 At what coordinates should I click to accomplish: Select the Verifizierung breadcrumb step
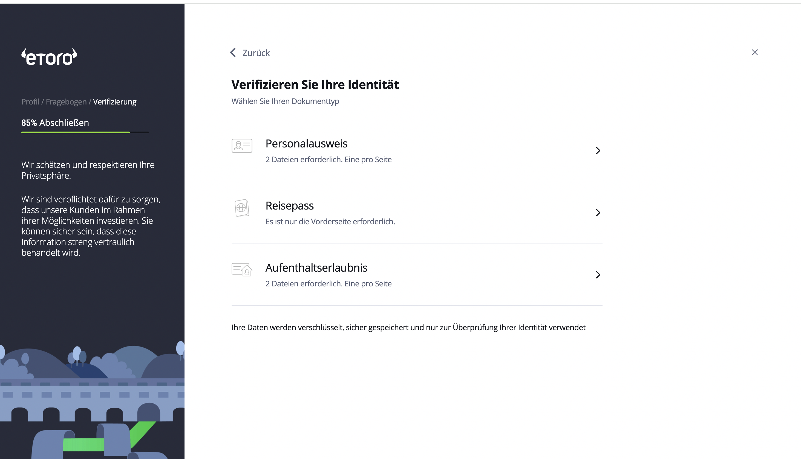click(x=114, y=102)
